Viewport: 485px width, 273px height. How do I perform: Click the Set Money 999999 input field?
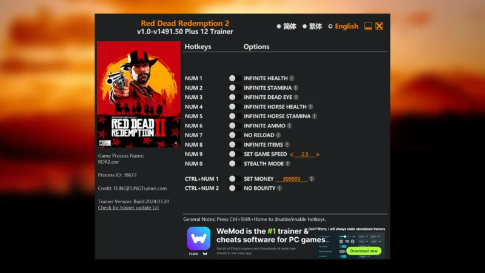(x=292, y=179)
